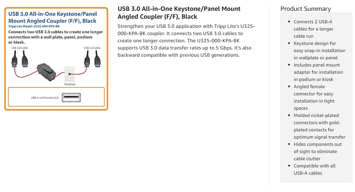The width and height of the screenshot is (355, 192).
Task: Click the bold product title heading
Action: [179, 12]
